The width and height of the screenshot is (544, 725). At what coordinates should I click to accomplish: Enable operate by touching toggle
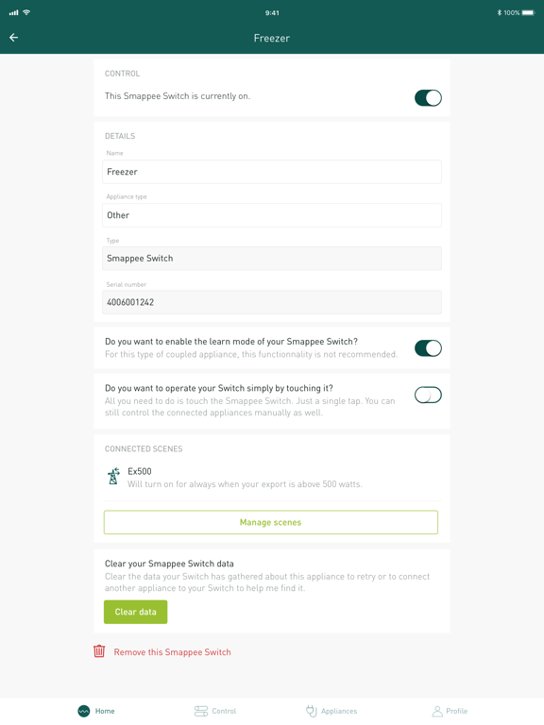[x=428, y=395]
